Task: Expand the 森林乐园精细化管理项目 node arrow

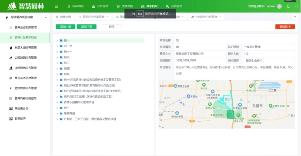Action: coord(57,102)
